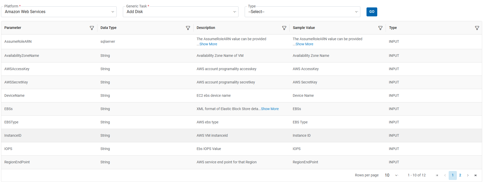This screenshot has height=182, width=485.
Task: Open the Type column filter
Action: [x=477, y=28]
